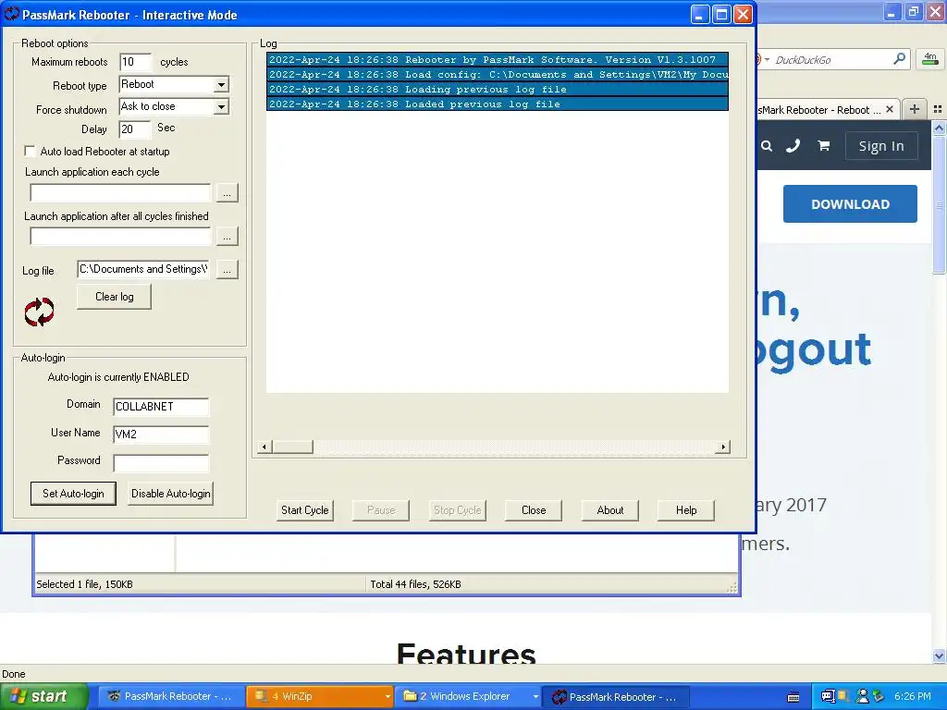Switch to WinZip taskbar group

[320, 696]
